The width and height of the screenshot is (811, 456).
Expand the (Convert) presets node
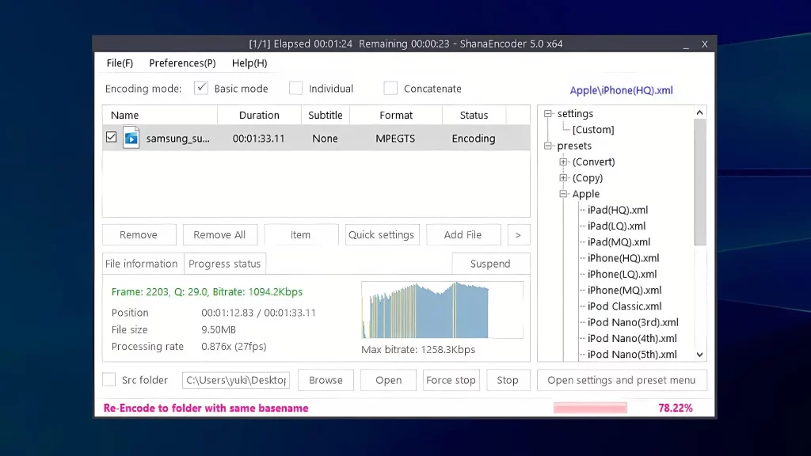point(564,161)
